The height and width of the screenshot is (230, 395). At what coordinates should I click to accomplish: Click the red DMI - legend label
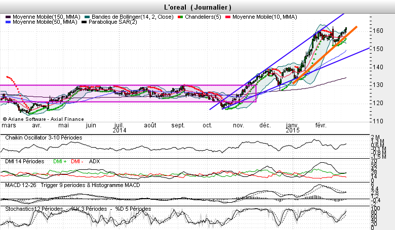(x=77, y=161)
